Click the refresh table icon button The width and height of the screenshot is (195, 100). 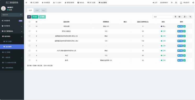pyautogui.click(x=29, y=17)
